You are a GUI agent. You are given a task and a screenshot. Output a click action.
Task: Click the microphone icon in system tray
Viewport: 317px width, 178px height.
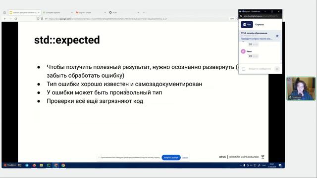point(244,165)
